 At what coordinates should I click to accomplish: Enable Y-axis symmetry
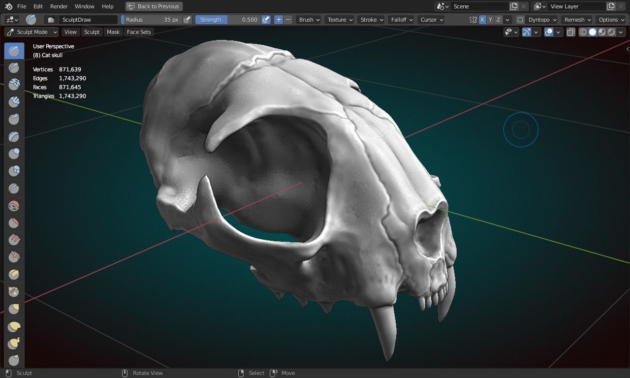pos(490,20)
